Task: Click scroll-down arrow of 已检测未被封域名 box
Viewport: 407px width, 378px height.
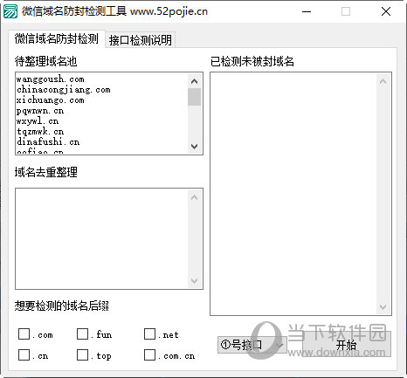Action: [x=383, y=306]
